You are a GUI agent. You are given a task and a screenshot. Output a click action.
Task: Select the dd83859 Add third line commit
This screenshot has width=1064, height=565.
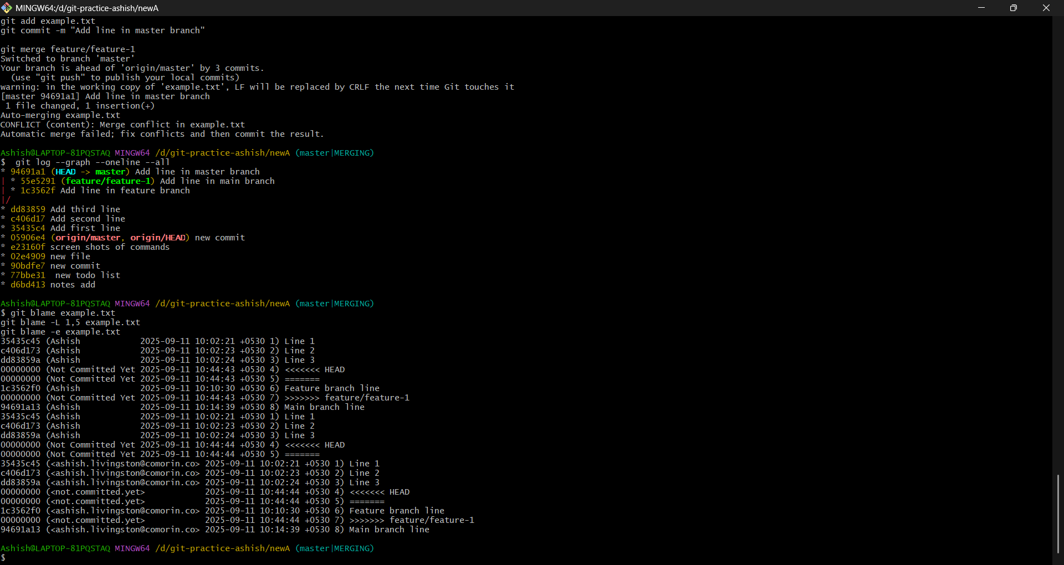[27, 209]
